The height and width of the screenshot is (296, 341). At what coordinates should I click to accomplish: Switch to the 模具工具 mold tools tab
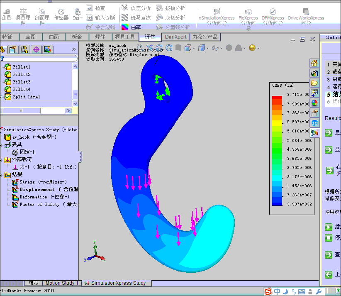(x=125, y=37)
